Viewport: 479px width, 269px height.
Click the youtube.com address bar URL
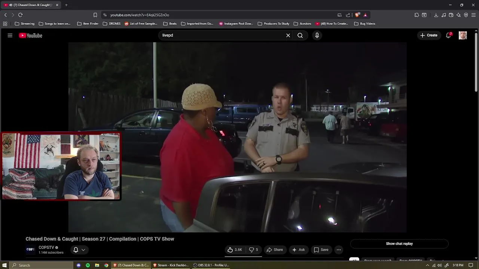pos(140,15)
